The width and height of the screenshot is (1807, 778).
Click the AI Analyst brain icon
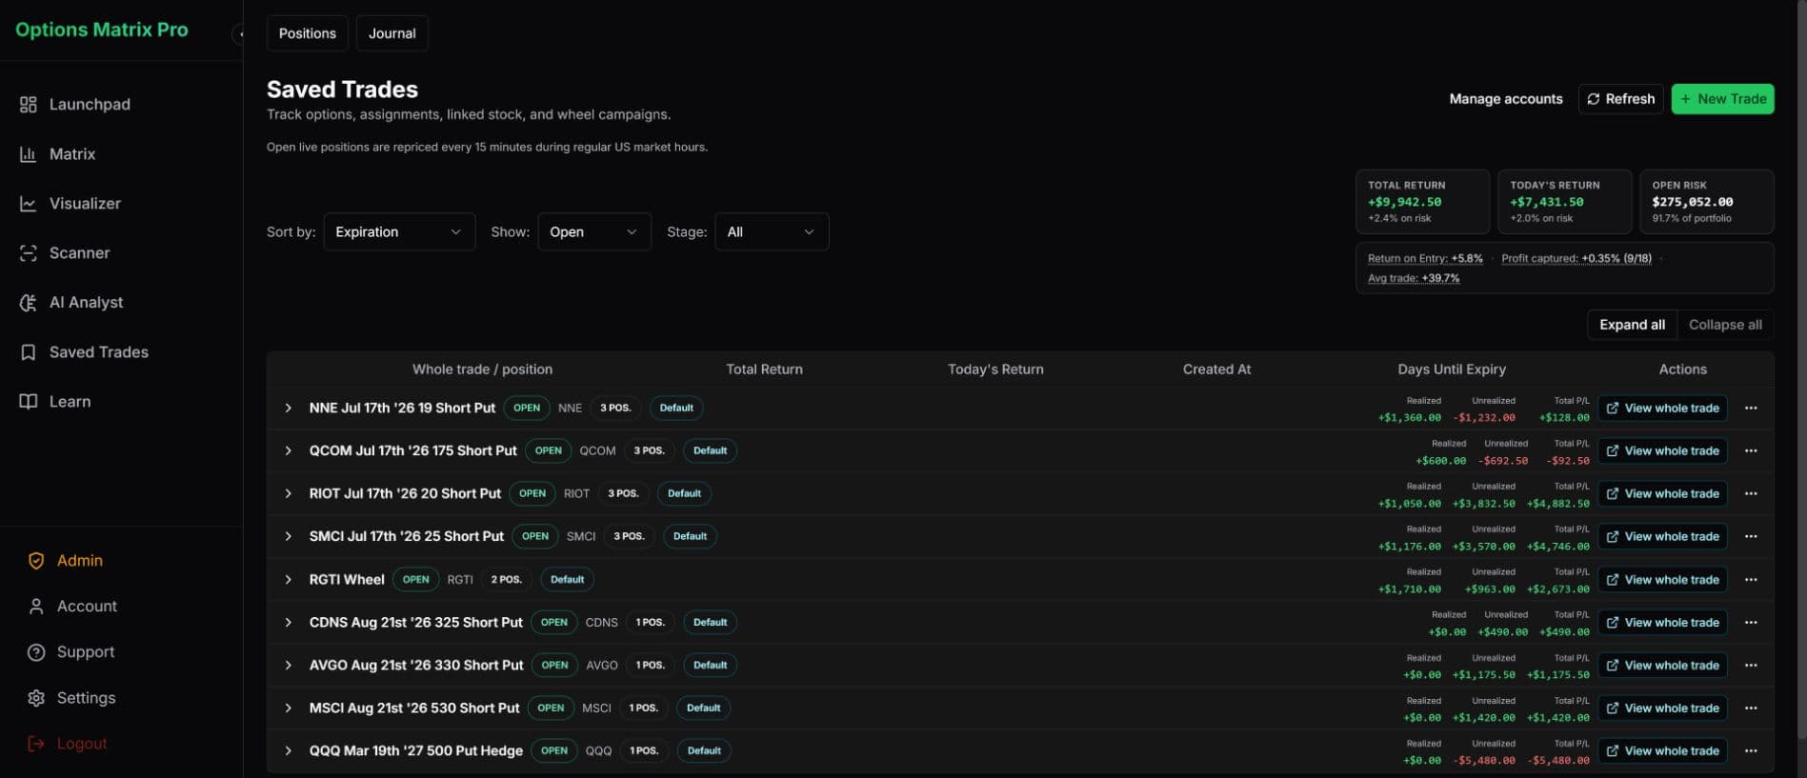[x=29, y=302]
